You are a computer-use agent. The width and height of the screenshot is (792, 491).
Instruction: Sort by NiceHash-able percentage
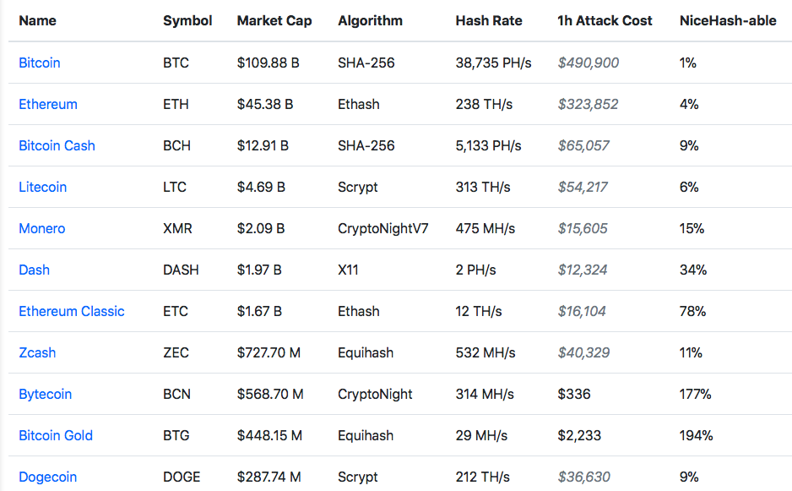[x=728, y=20]
